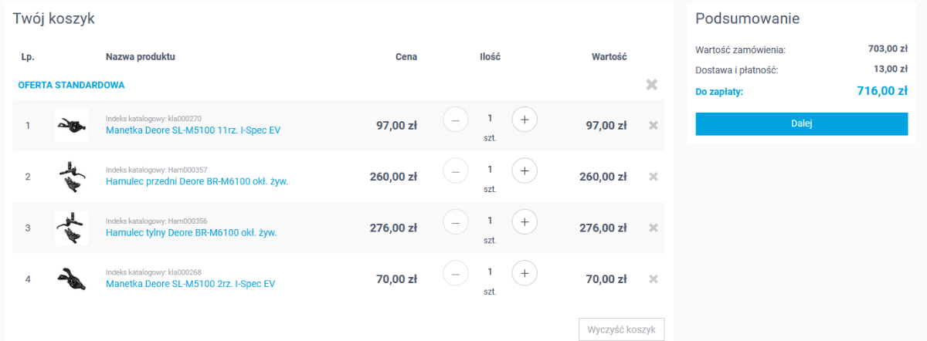Increase quantity of Hamulec tylny Deore

click(x=525, y=222)
